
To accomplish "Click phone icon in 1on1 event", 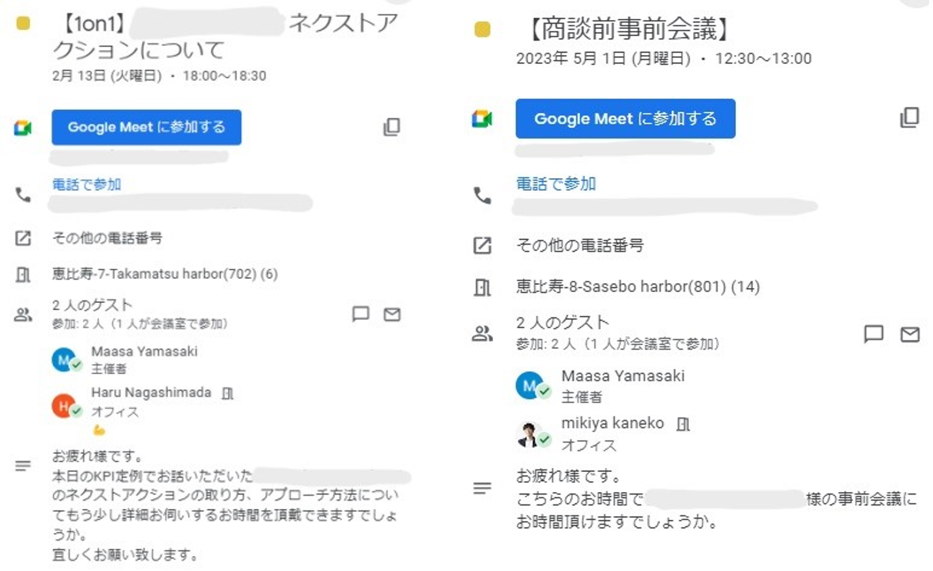I will [x=23, y=194].
